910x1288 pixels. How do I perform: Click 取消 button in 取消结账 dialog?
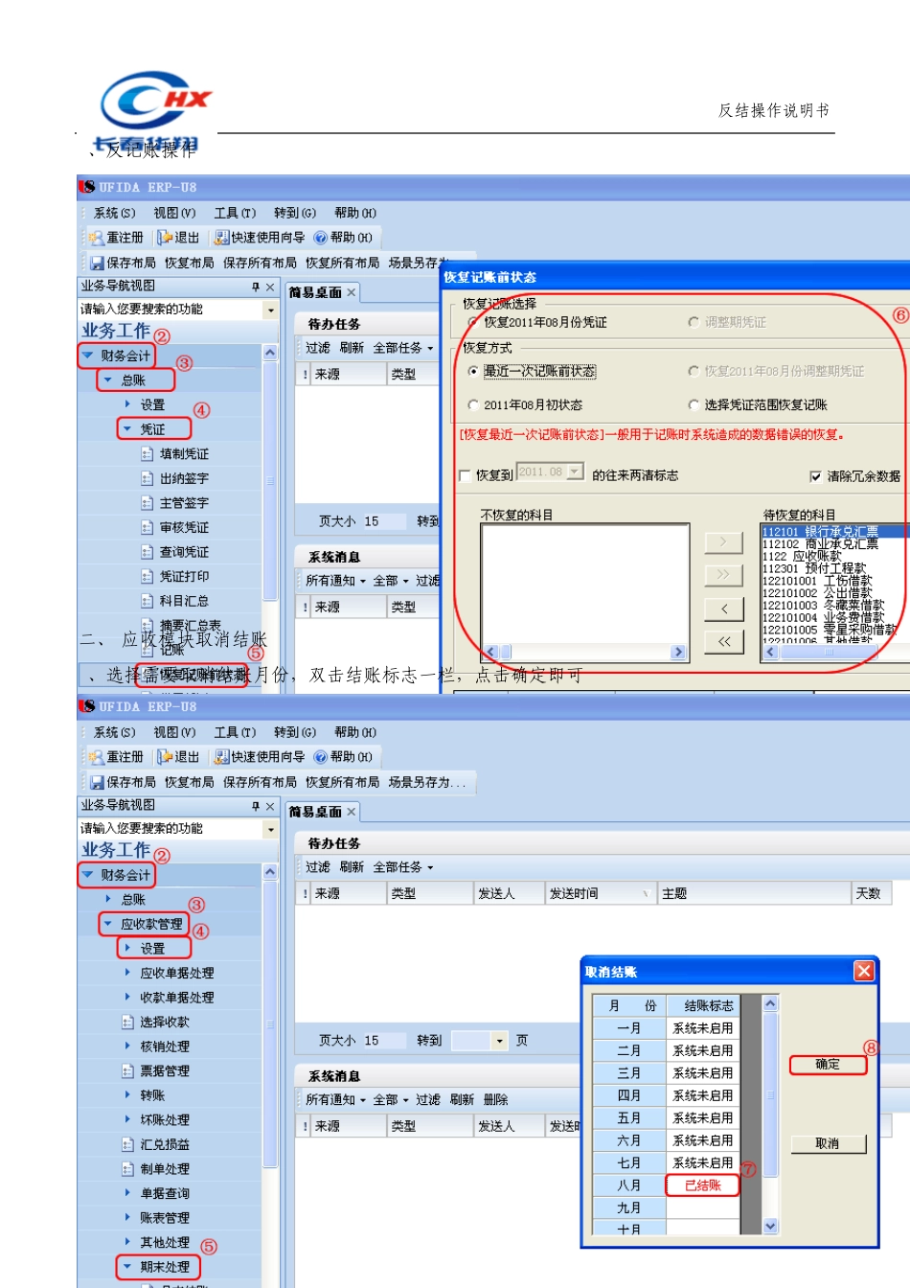pyautogui.click(x=828, y=1143)
